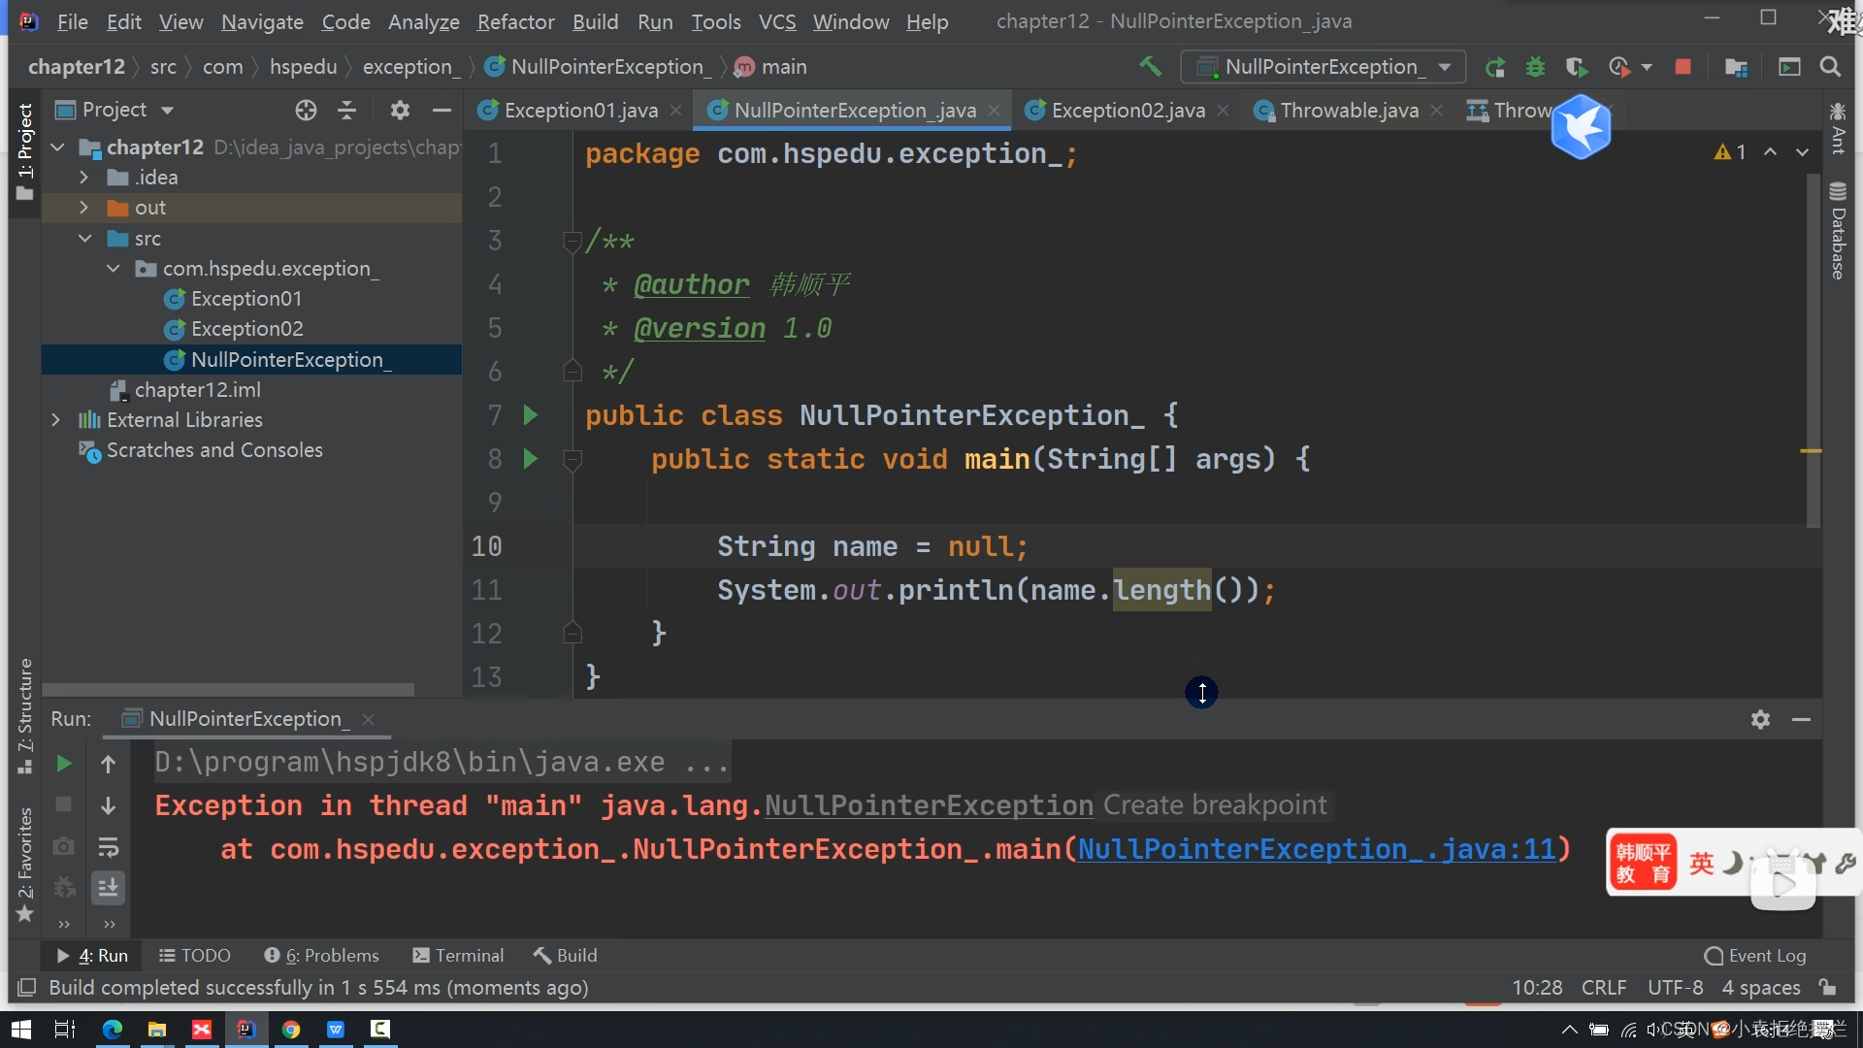Switch to Exception01.java tab

[580, 111]
